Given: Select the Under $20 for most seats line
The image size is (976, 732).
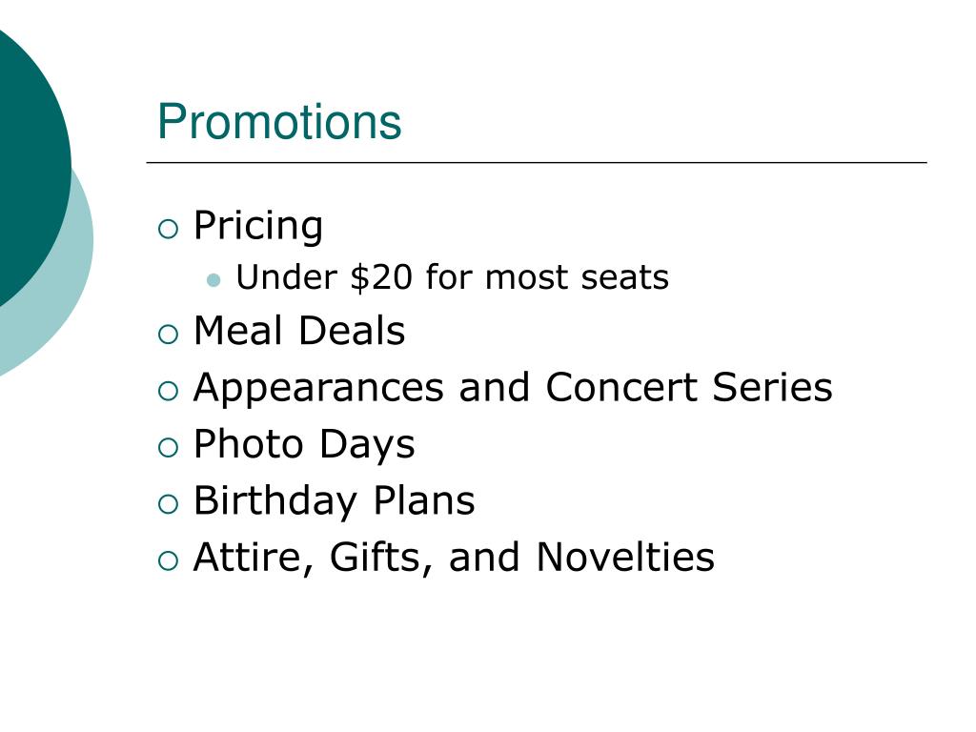Looking at the screenshot, I should (x=453, y=277).
